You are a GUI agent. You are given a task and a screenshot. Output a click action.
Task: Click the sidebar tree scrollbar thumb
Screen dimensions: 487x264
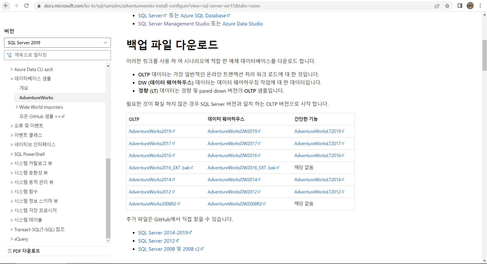click(x=108, y=198)
